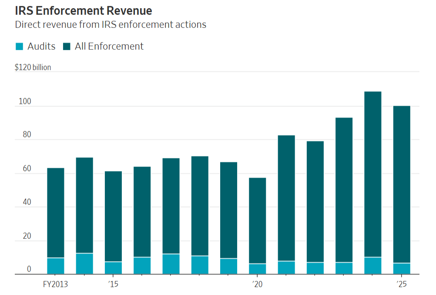Click the FY2013 x-axis label
Image resolution: width=436 pixels, height=295 pixels.
(x=55, y=285)
